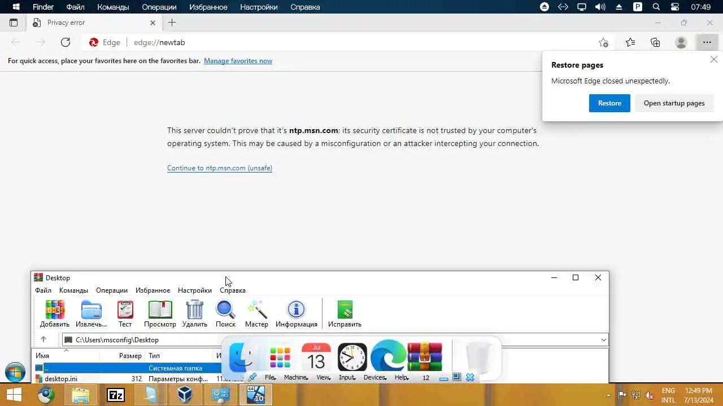
Task: Click the Тест icon in WinRAR toolbar
Action: tap(125, 314)
